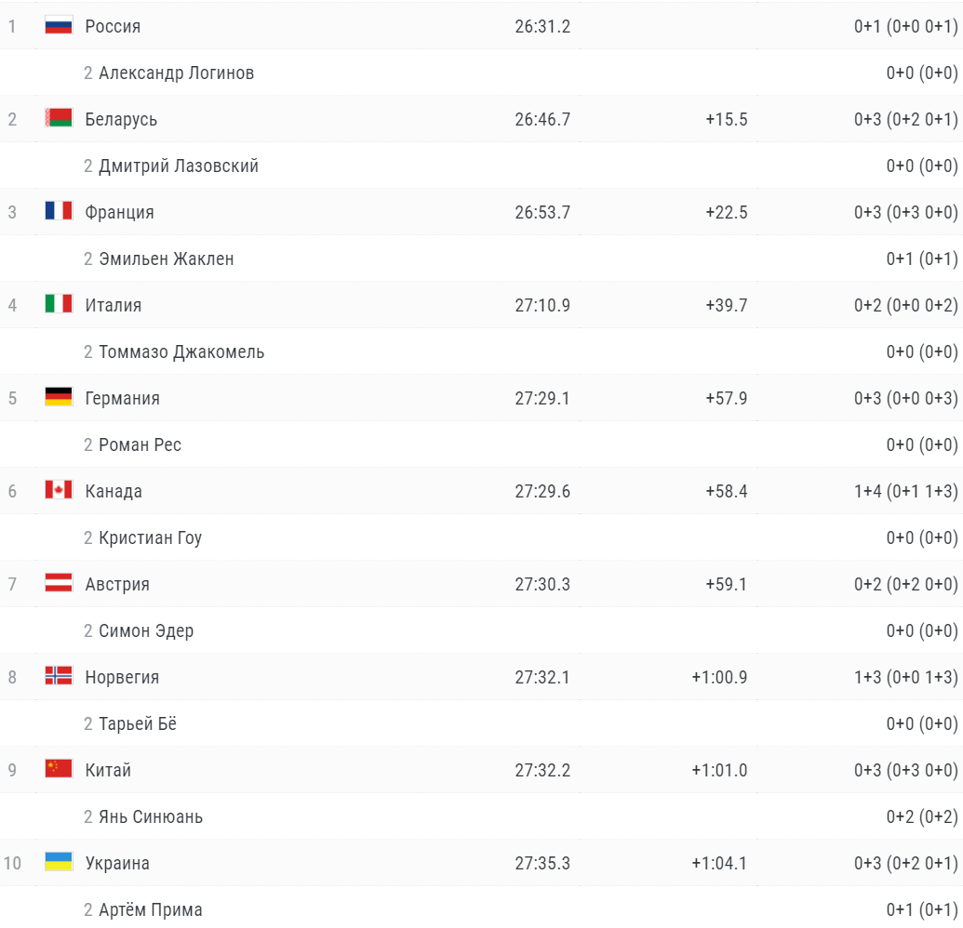Click the Belarus flag icon
Image resolution: width=963 pixels, height=928 pixels.
59,118
